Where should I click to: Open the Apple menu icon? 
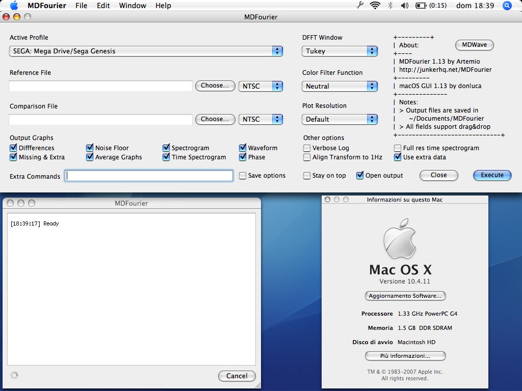(14, 5)
